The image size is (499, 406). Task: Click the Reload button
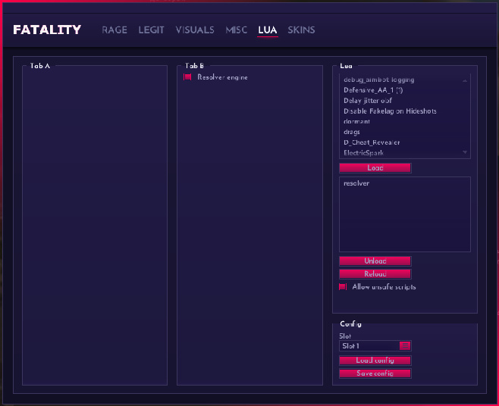pos(375,273)
